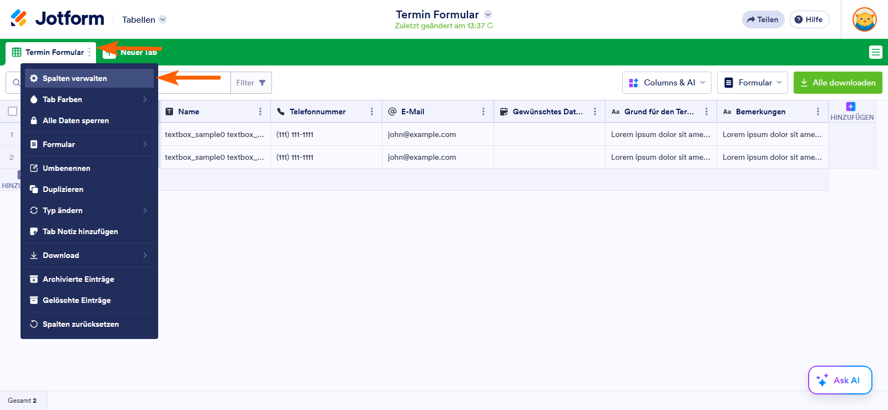Open Name column options menu
888x410 pixels.
(260, 112)
